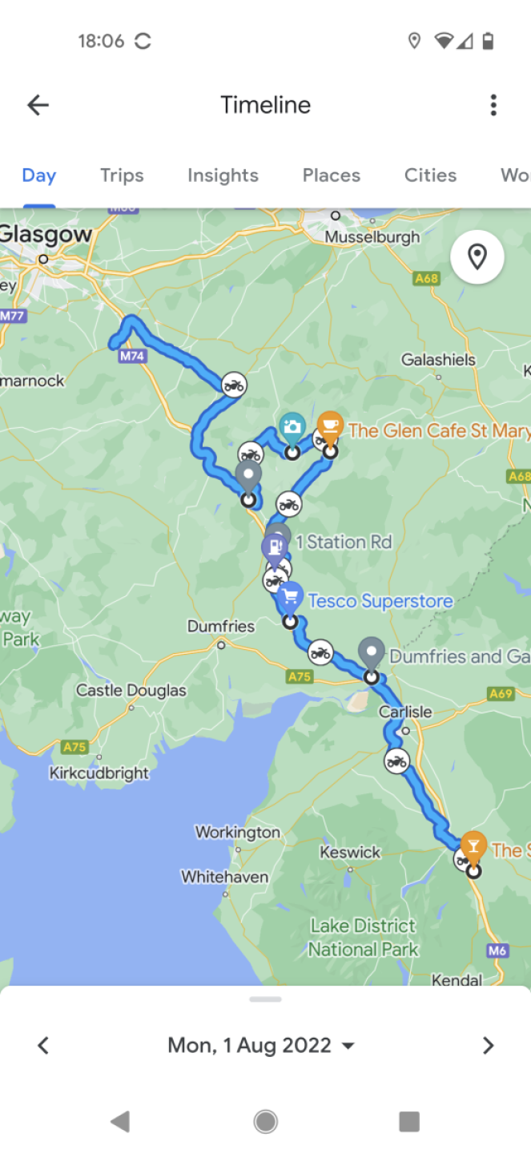Viewport: 531px width, 1154px height.
Task: Tap the back arrow in header
Action: tap(38, 105)
